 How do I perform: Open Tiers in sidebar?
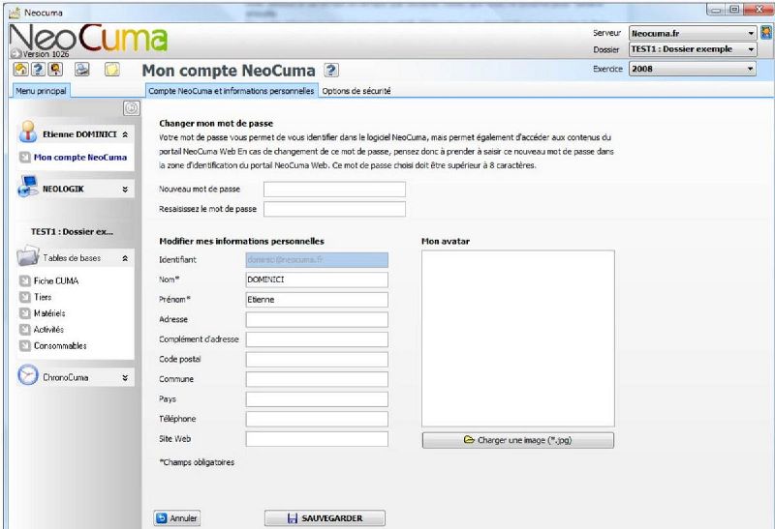[x=43, y=297]
